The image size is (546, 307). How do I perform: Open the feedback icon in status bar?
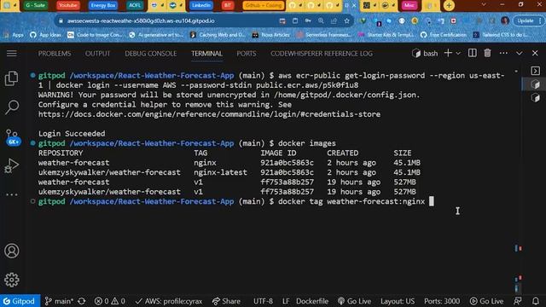(518, 301)
